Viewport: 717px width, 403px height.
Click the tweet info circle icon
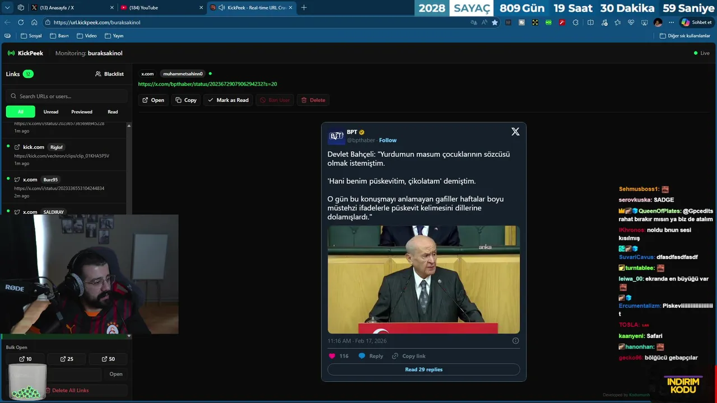tap(515, 341)
